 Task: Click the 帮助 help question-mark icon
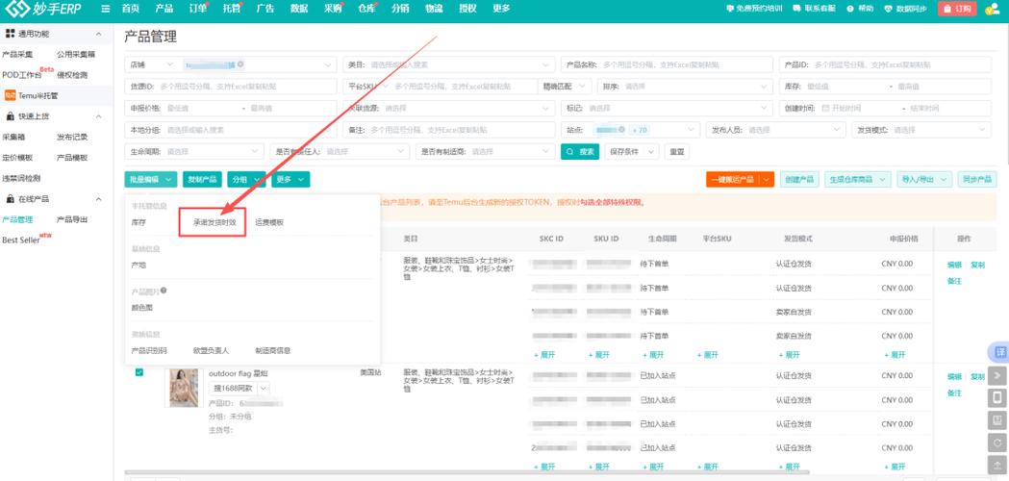click(x=851, y=9)
